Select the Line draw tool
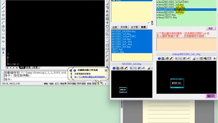The image size is (218, 123). click(3, 3)
